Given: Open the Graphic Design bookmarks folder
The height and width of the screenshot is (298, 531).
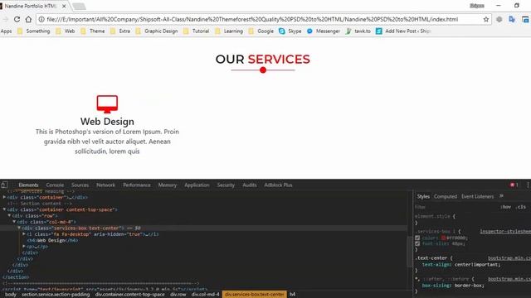Looking at the screenshot, I should click(x=157, y=31).
